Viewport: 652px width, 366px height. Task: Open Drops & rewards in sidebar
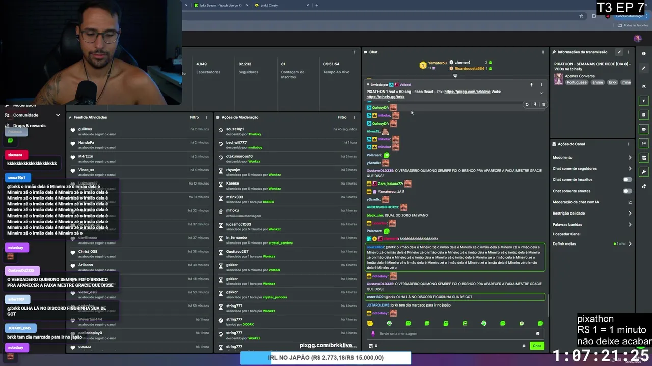click(29, 125)
